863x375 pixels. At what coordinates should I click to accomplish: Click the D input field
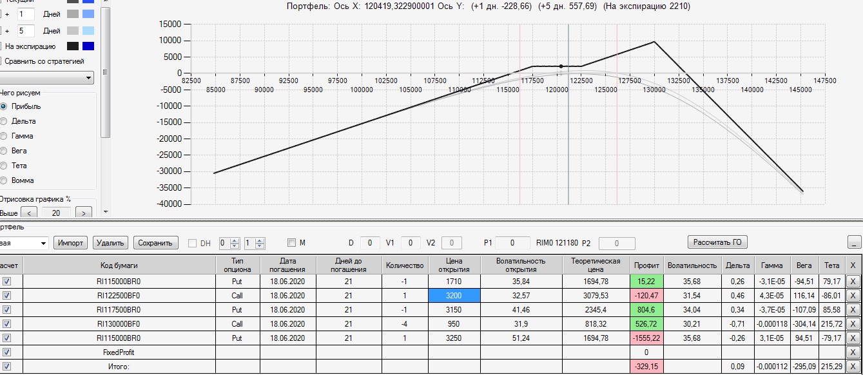[x=370, y=243]
